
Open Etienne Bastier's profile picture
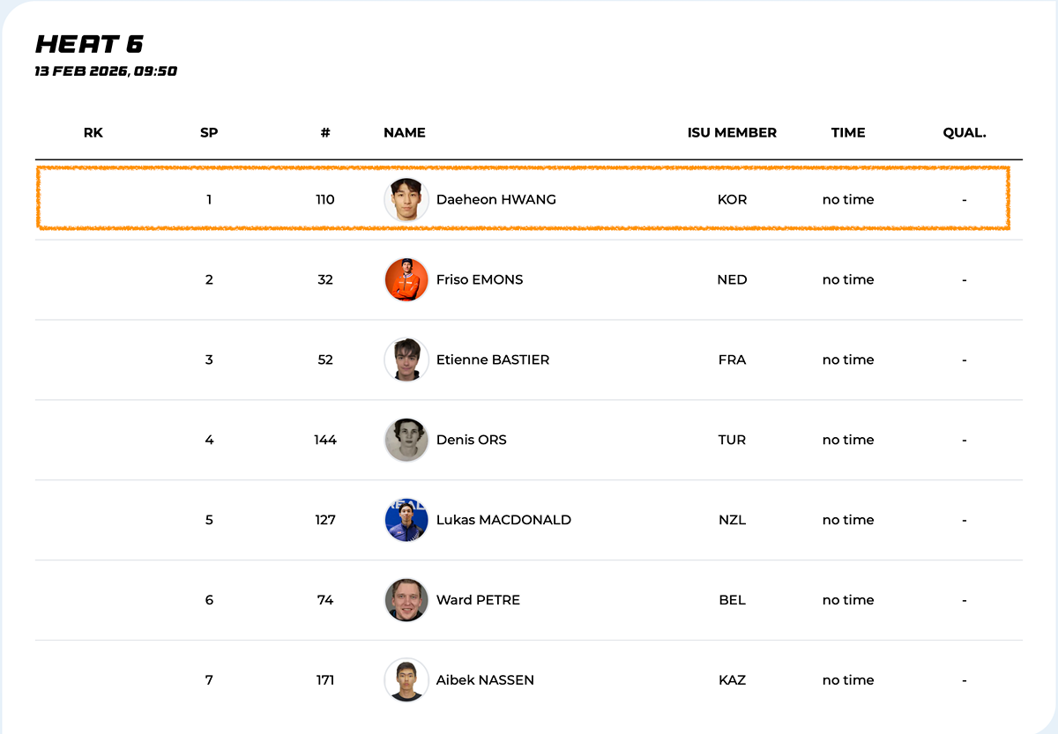pos(406,360)
